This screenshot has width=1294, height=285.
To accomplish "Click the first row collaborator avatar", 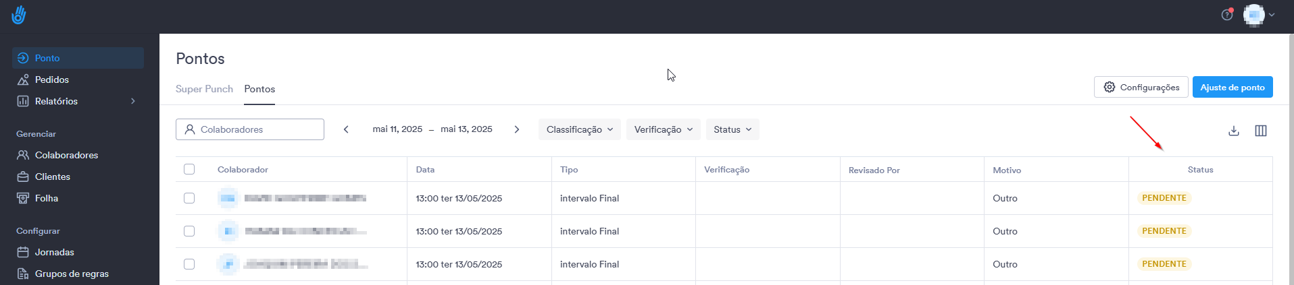I will coord(228,198).
